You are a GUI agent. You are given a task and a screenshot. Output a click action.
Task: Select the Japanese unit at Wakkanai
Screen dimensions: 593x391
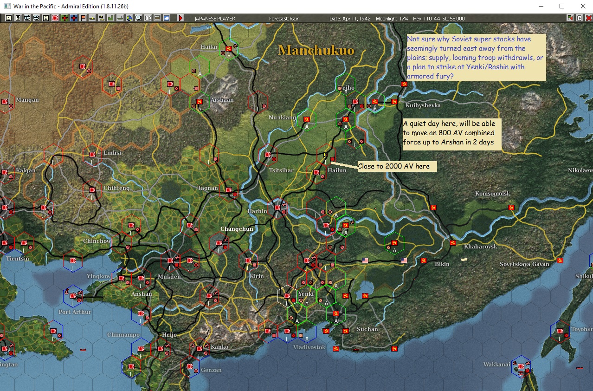(x=521, y=366)
